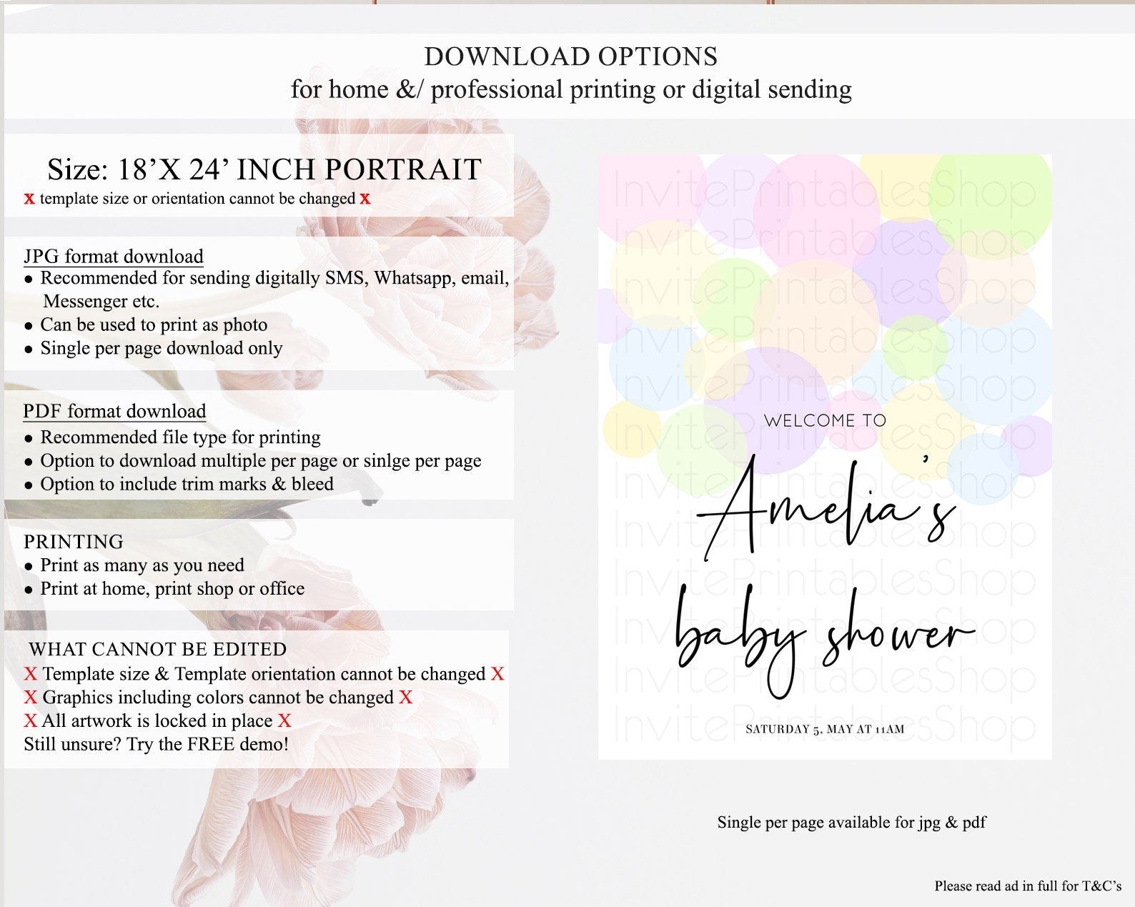This screenshot has width=1135, height=907.
Task: Click "Please read ad in full for T&C's" note
Action: coord(1028,886)
